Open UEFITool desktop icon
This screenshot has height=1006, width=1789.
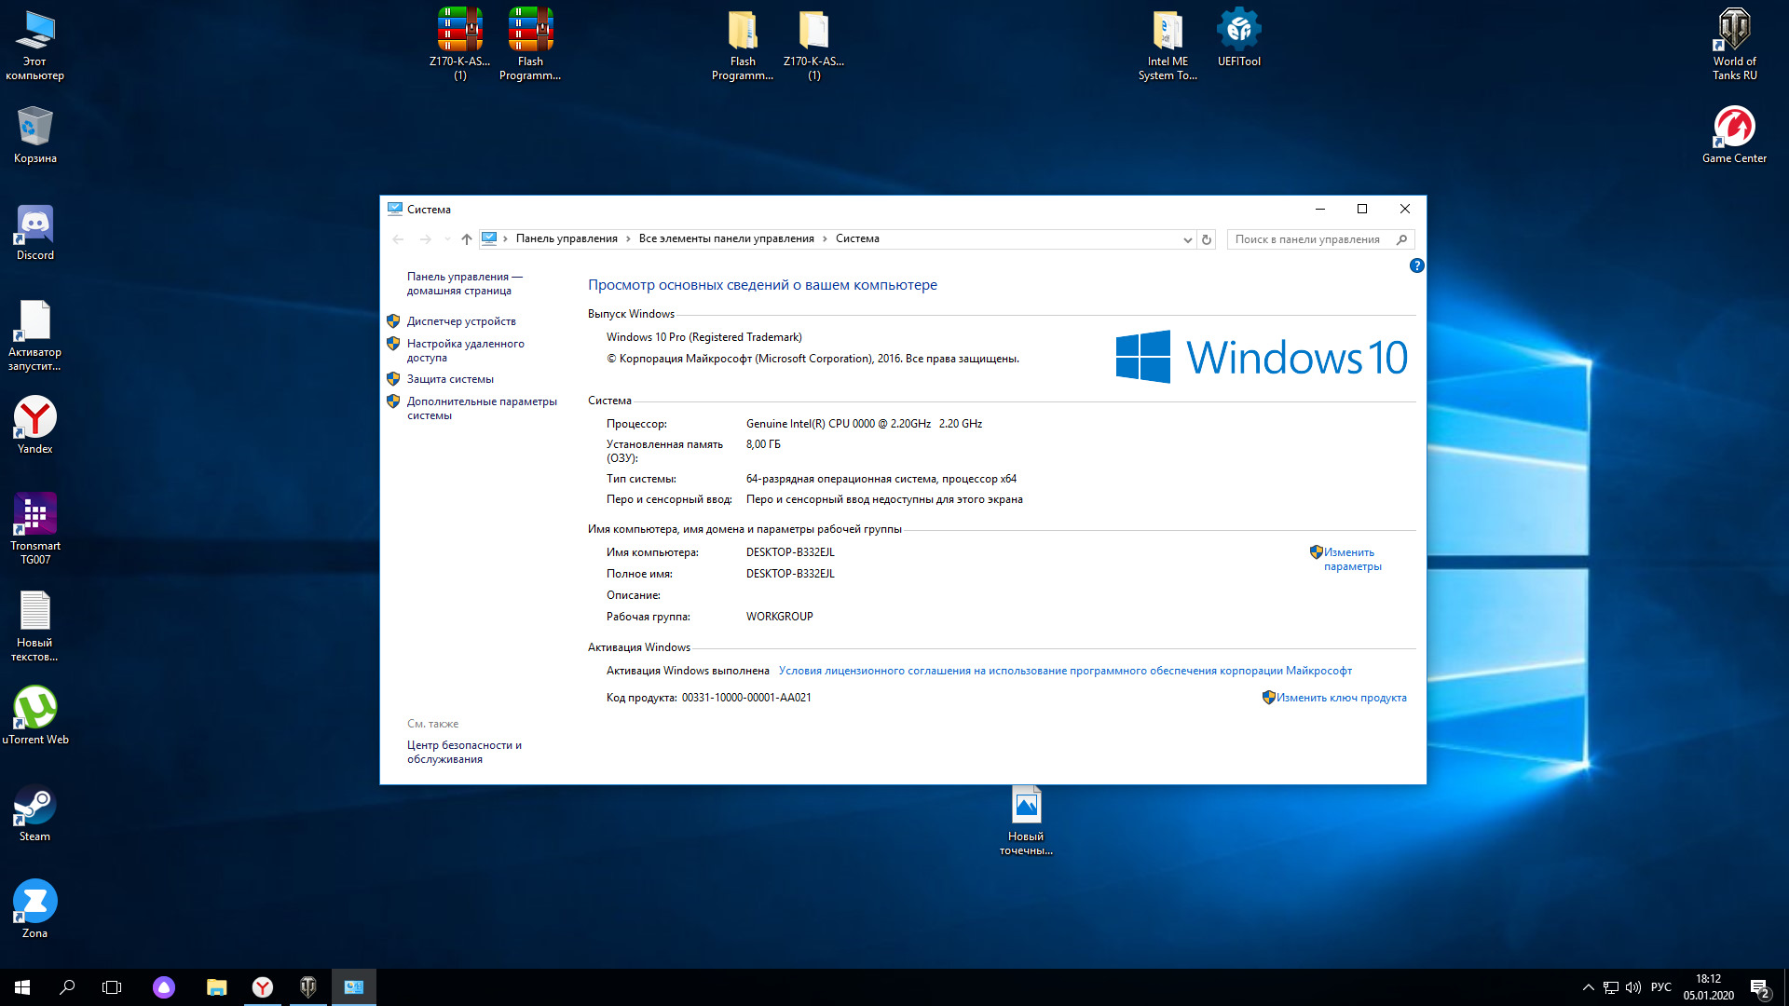point(1238,38)
